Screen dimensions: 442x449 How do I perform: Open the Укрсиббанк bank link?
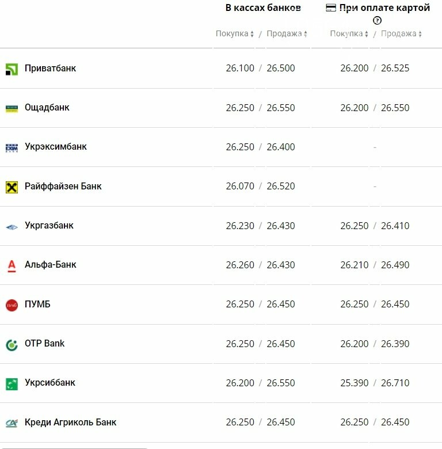[x=50, y=383]
